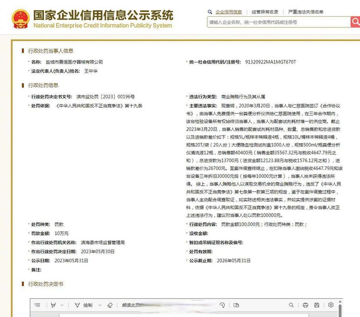Open the PDF viewer settings gear
The image size is (360, 317).
click(x=331, y=305)
